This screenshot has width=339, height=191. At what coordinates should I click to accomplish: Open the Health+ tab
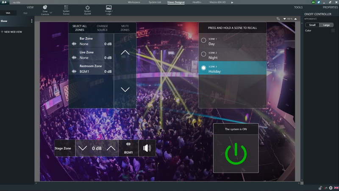(197, 2)
